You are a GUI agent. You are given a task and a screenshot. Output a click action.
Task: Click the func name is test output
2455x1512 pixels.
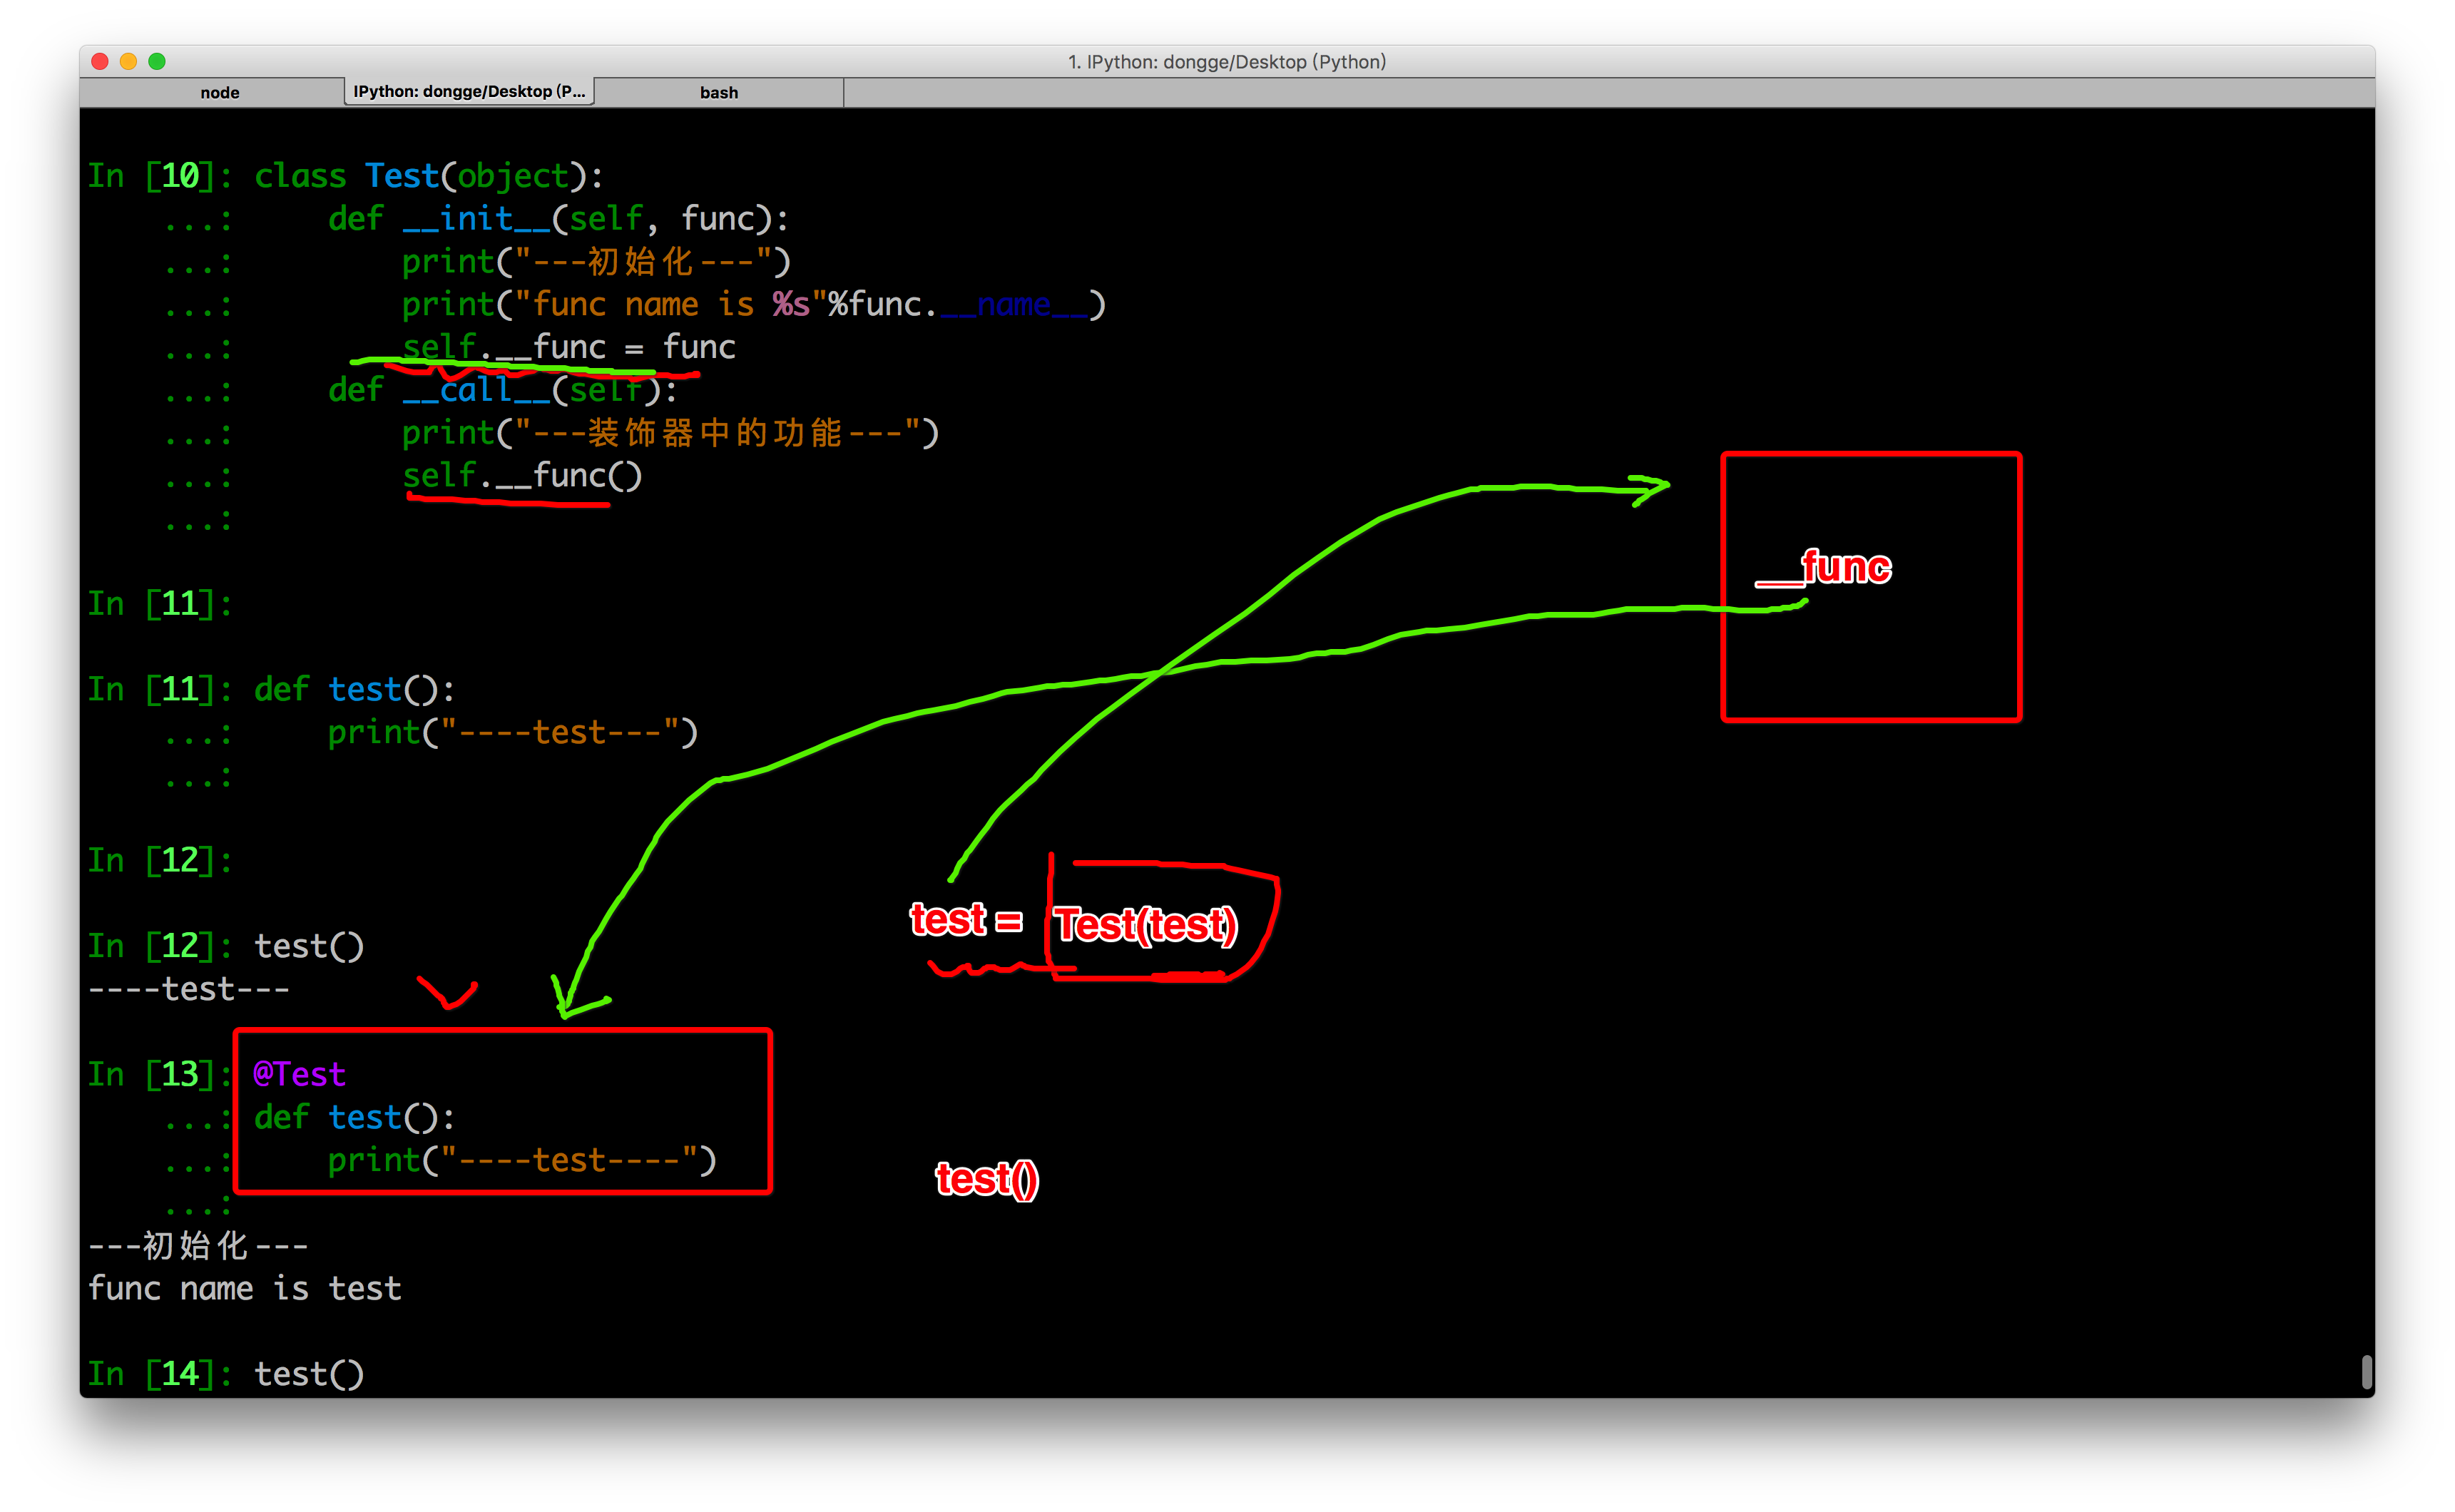[245, 1288]
